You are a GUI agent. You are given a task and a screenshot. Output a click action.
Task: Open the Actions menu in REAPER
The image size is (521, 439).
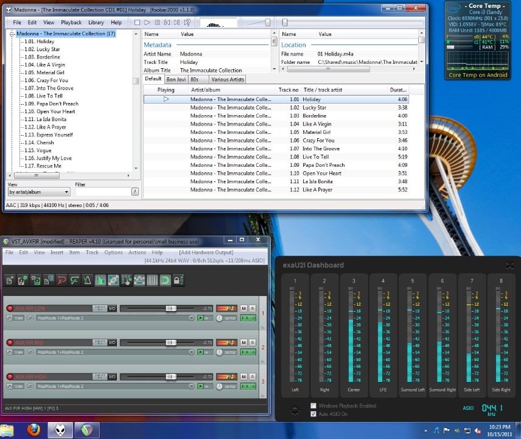point(137,253)
